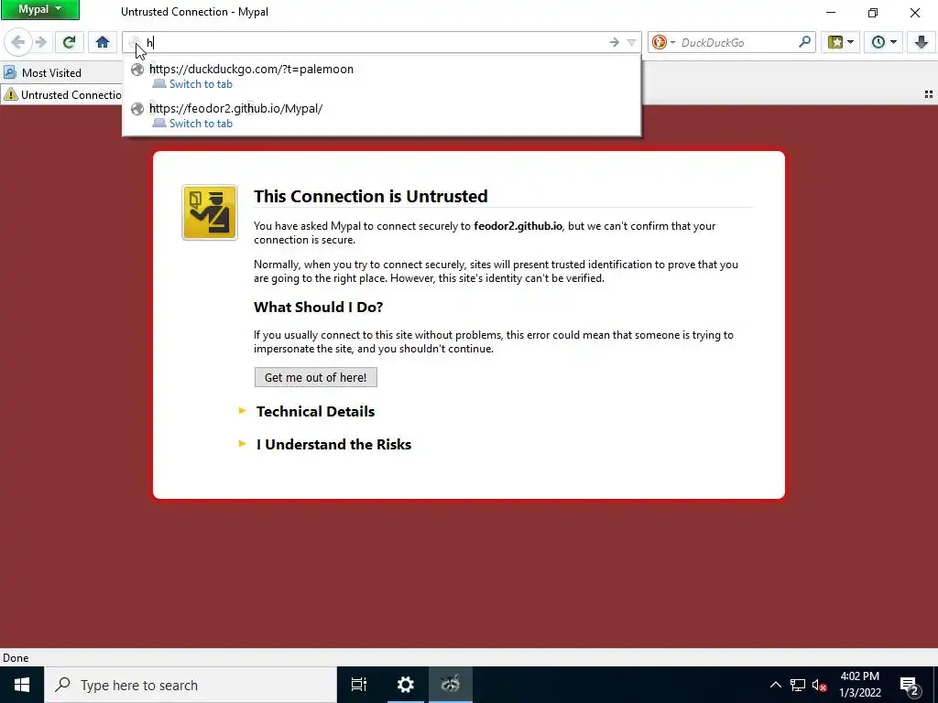
Task: Click the Done status bar text
Action: click(16, 657)
